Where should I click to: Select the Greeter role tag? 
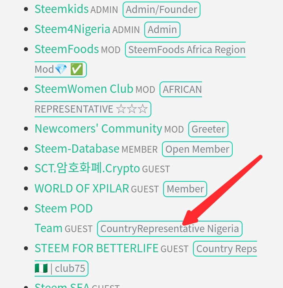pos(208,129)
